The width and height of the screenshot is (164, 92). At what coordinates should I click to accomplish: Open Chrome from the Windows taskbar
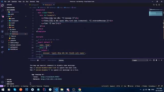pyautogui.click(x=80, y=90)
